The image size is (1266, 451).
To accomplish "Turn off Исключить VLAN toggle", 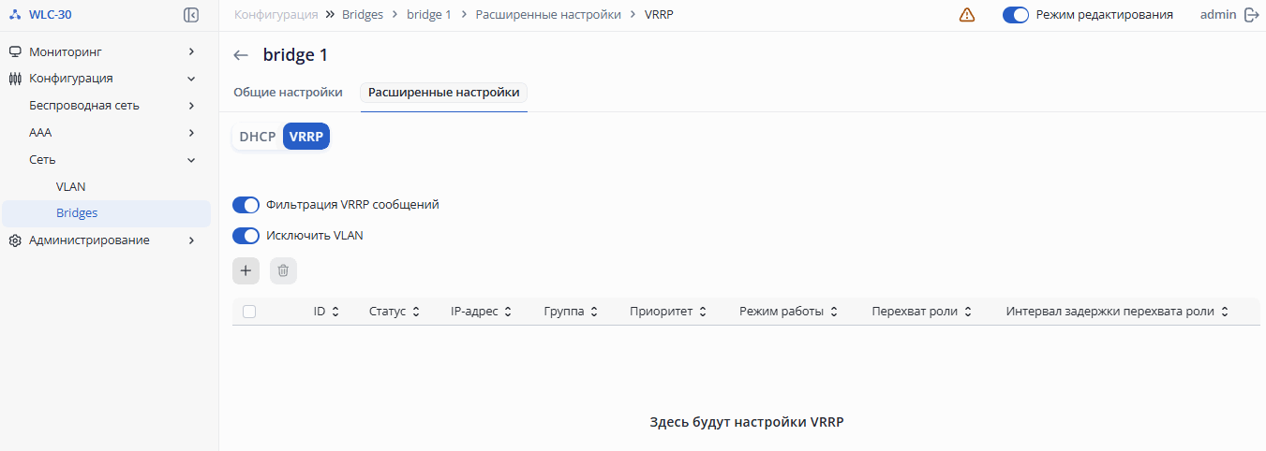I will [x=246, y=236].
